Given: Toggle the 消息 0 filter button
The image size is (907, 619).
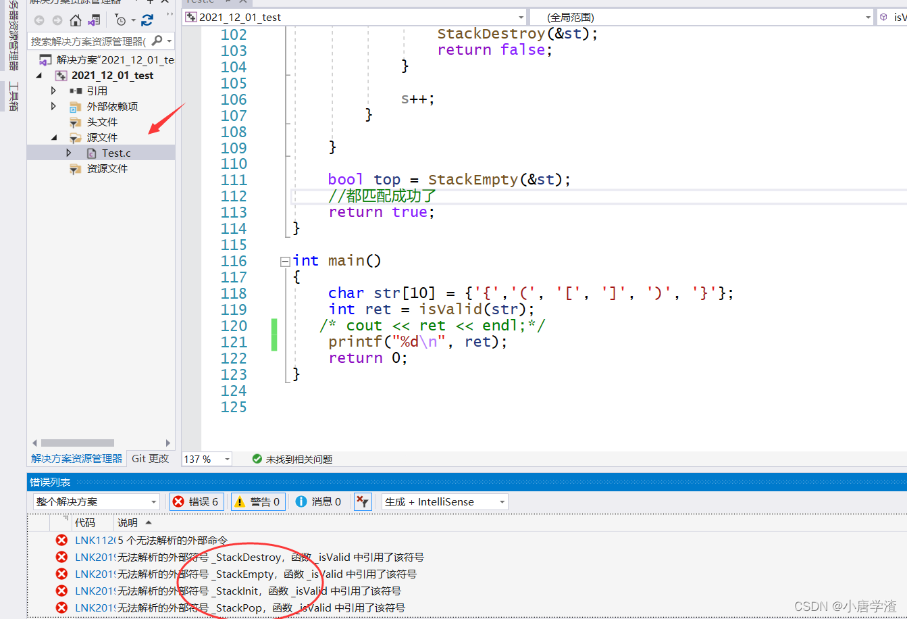Looking at the screenshot, I should pos(318,501).
